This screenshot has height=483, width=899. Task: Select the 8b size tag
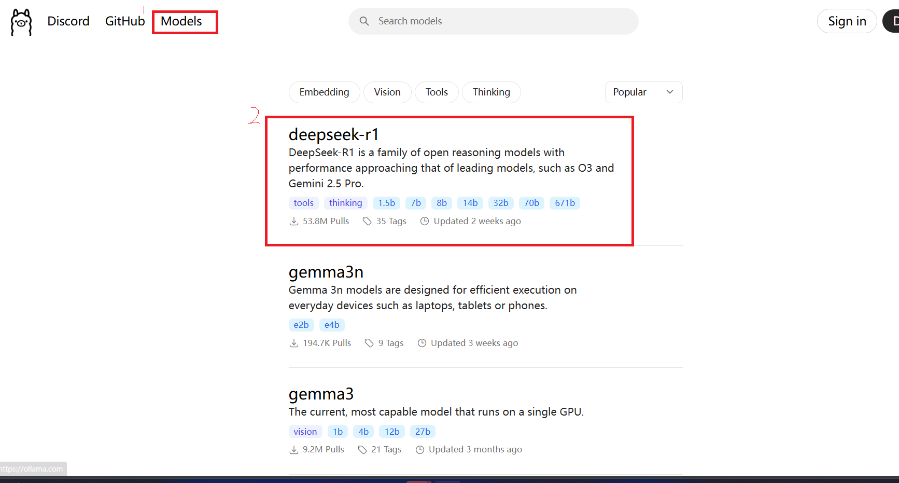tap(442, 203)
